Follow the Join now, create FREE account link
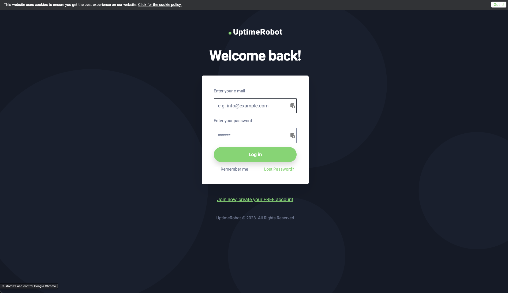This screenshot has width=508, height=293. [x=255, y=200]
